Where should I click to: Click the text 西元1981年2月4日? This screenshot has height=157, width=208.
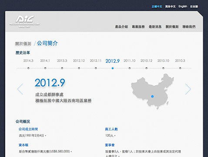pos(31,136)
